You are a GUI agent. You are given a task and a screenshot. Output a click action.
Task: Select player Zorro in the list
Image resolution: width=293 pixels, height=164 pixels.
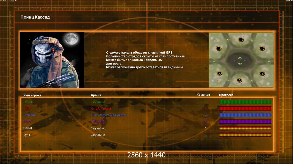27,122
